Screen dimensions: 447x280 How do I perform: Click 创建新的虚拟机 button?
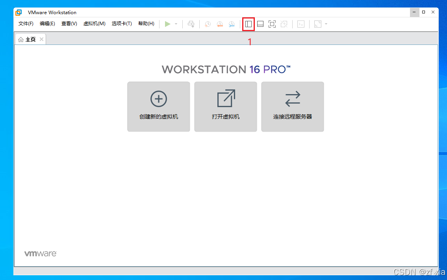159,107
